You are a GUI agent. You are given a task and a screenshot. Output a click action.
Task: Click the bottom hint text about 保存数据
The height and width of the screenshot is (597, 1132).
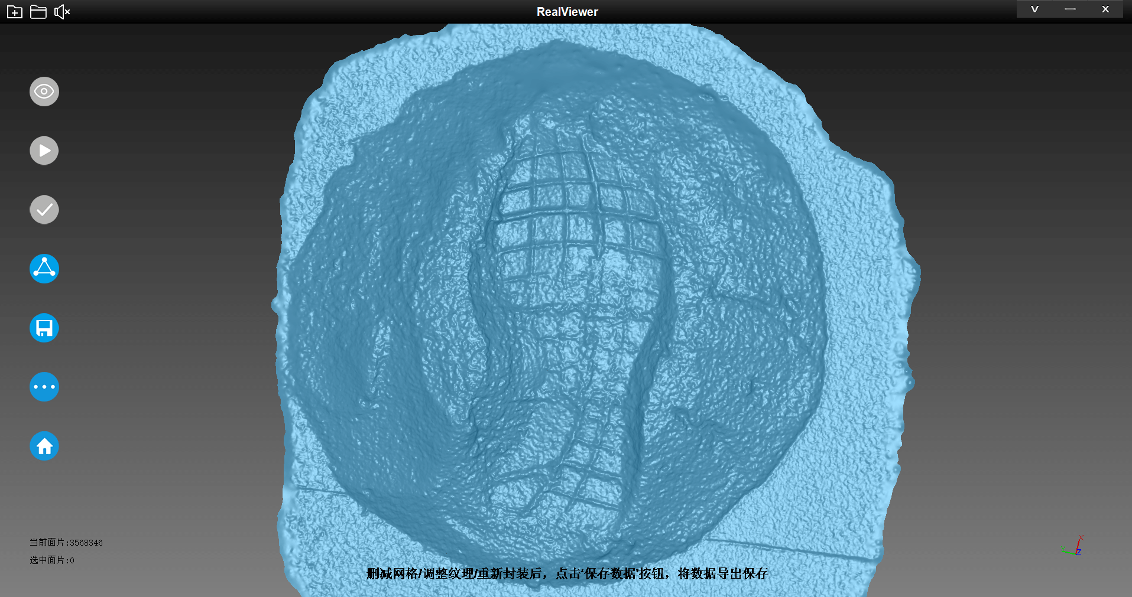(567, 573)
